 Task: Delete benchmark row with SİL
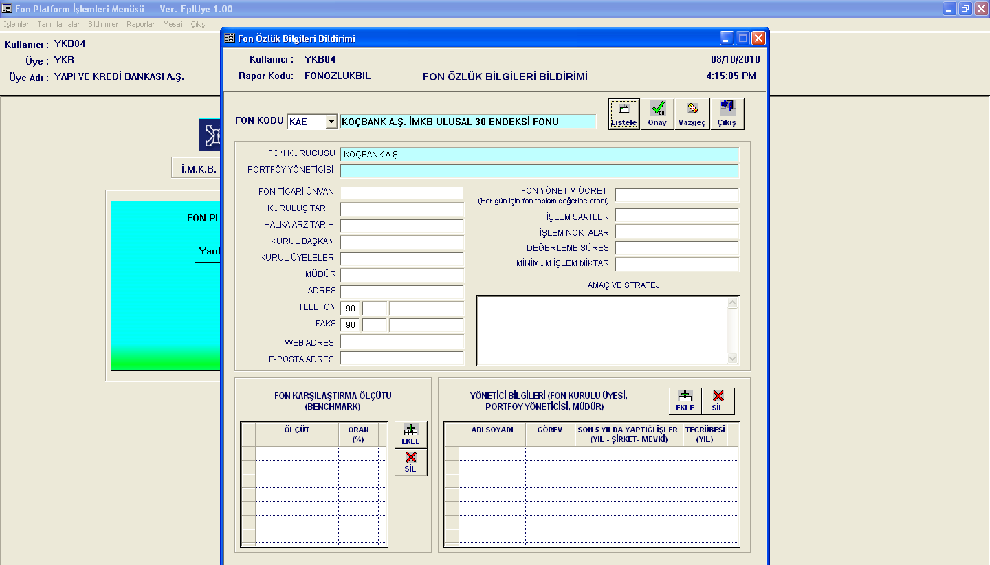[x=410, y=462]
